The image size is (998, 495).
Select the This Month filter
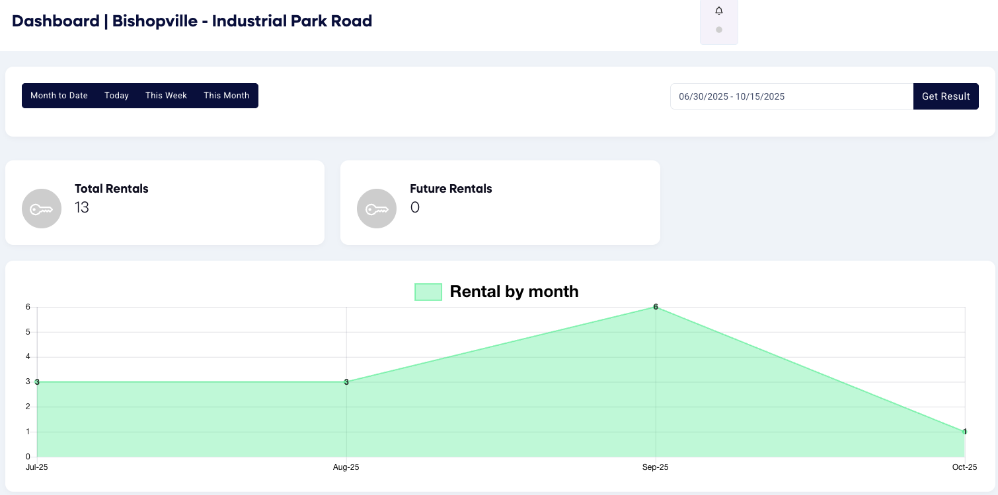226,96
